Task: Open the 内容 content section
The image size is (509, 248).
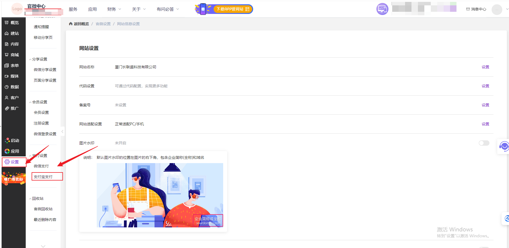Action: point(12,44)
